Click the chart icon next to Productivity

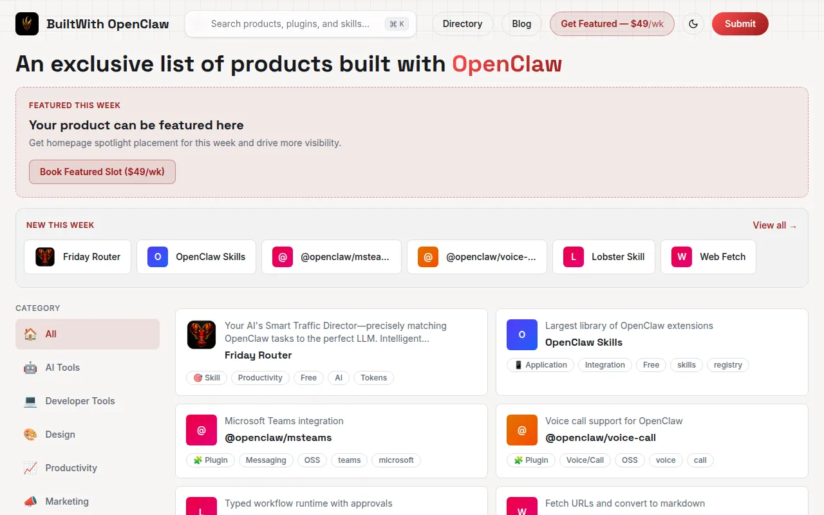click(x=30, y=468)
